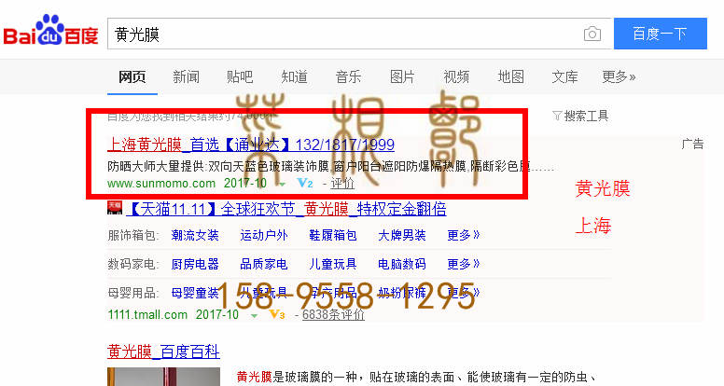The width and height of the screenshot is (724, 386).
Task: Click 更多» in 服饰箱包 row
Action: [x=464, y=235]
